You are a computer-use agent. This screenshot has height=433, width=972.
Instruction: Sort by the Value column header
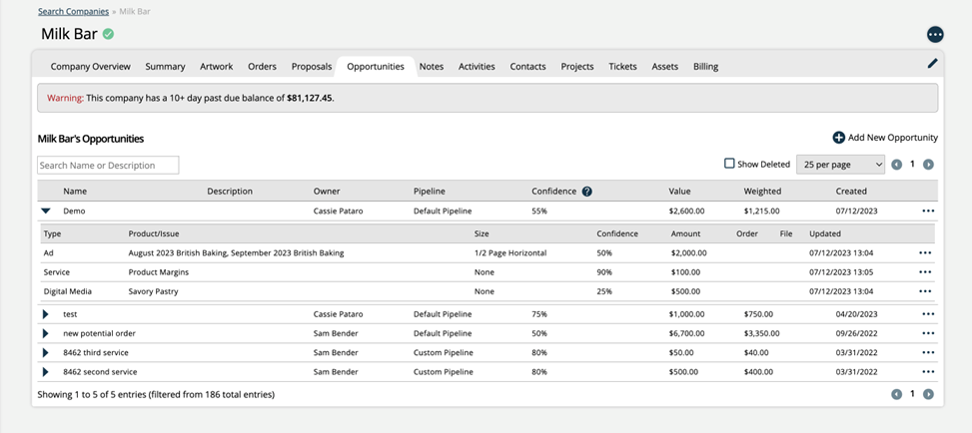[679, 192]
